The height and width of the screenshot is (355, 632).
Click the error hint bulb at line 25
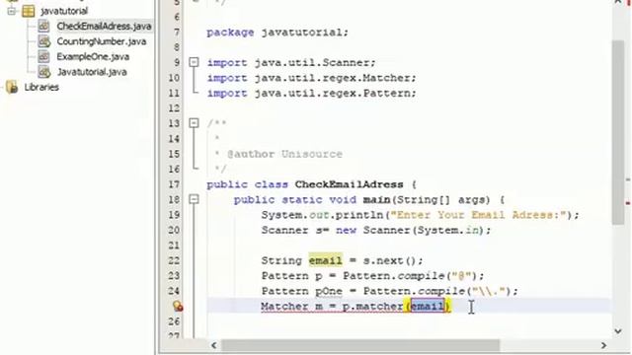point(178,307)
